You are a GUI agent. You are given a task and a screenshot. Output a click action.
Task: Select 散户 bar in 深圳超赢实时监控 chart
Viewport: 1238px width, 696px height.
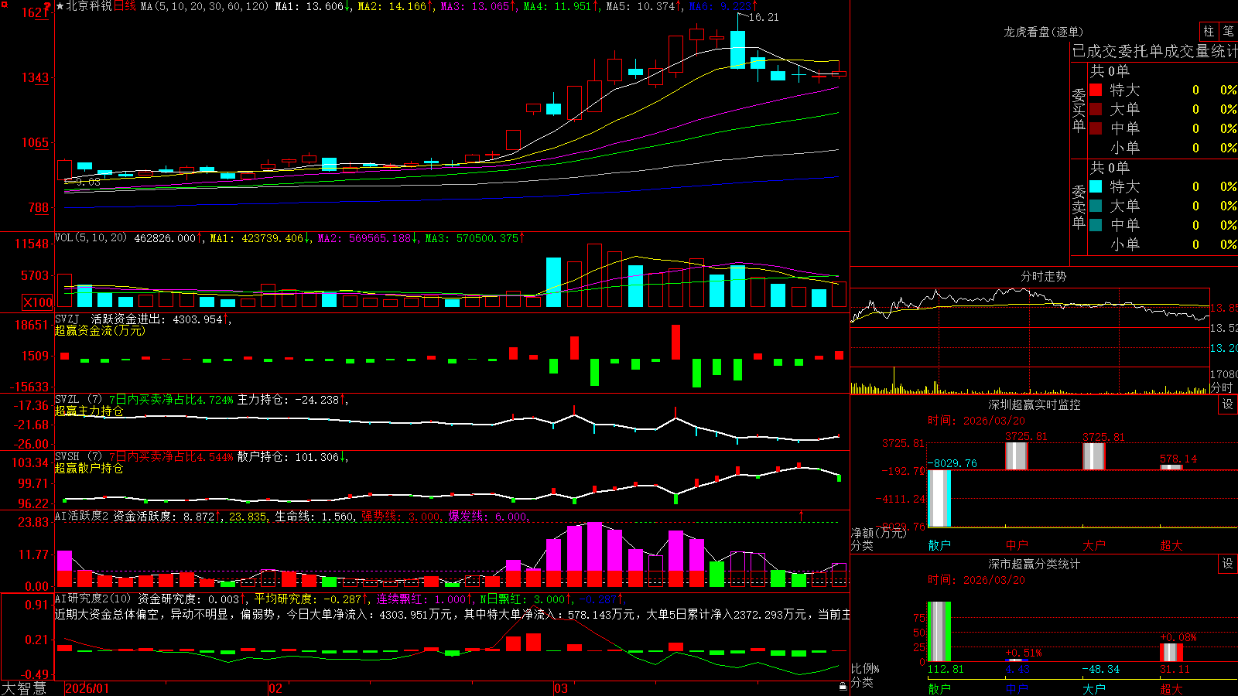pyautogui.click(x=939, y=498)
